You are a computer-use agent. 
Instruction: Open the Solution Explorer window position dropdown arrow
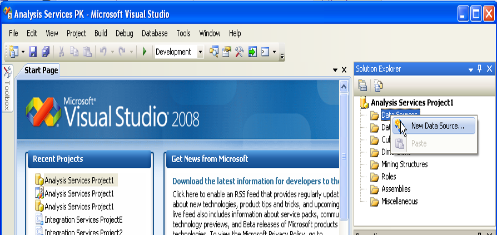click(469, 69)
